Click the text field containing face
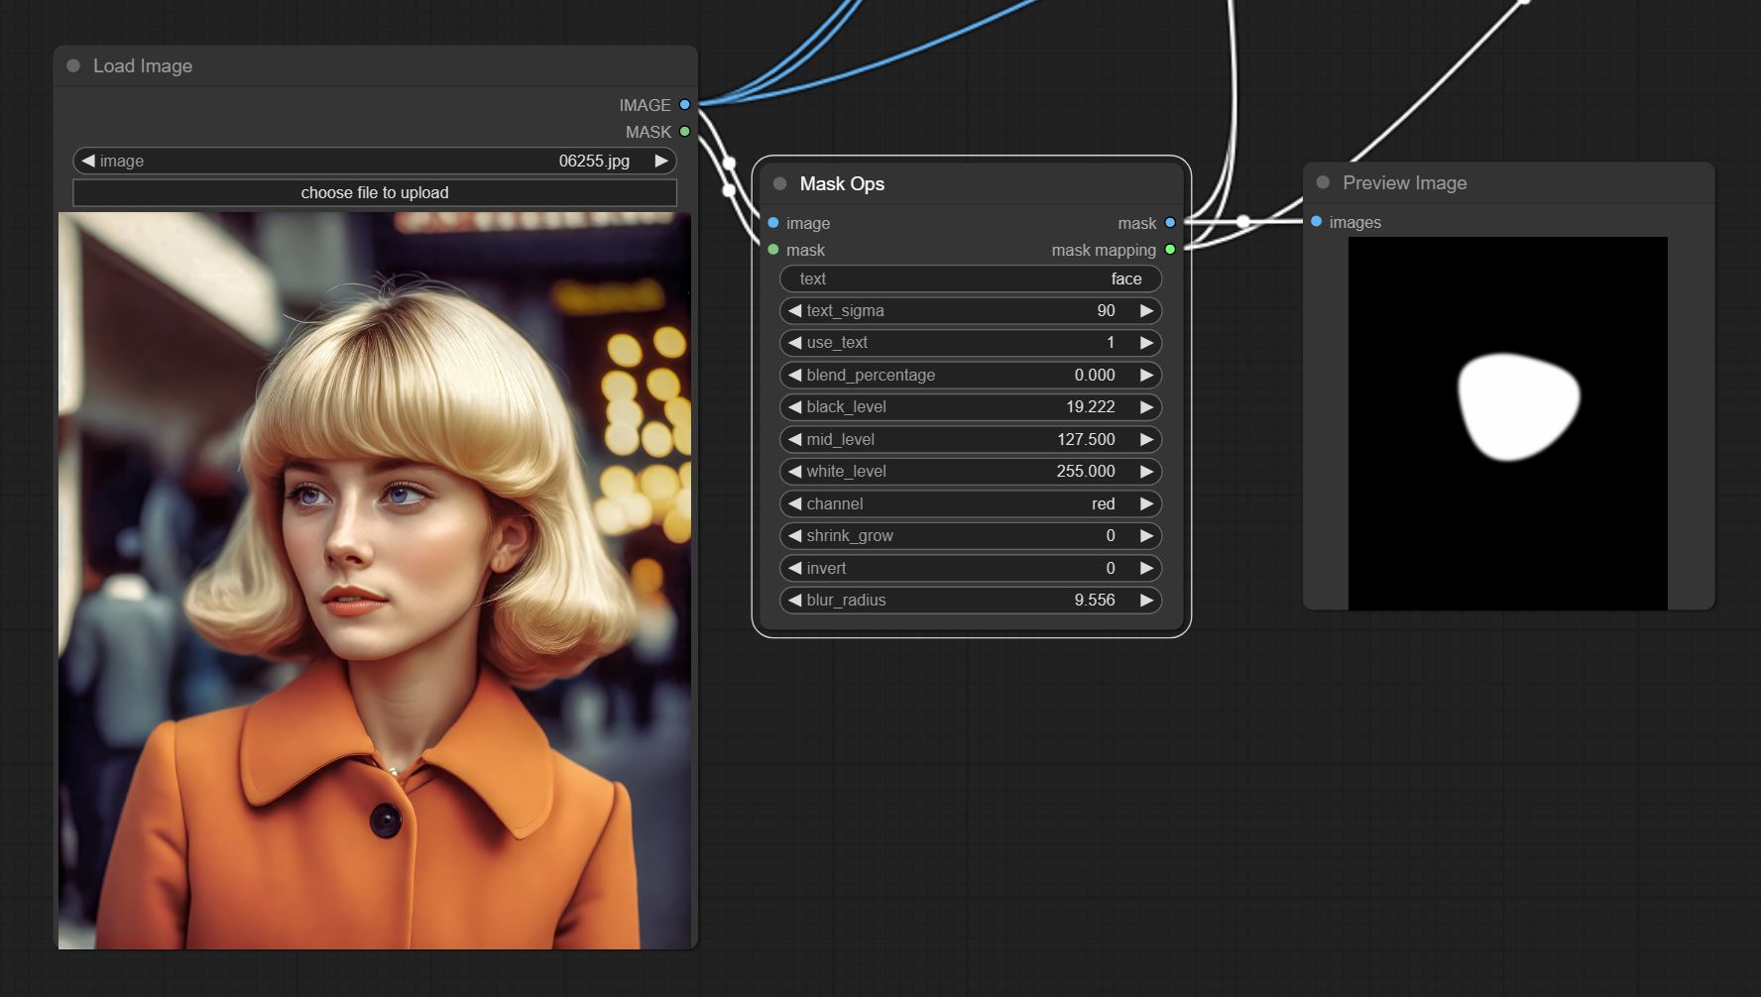 (x=971, y=278)
